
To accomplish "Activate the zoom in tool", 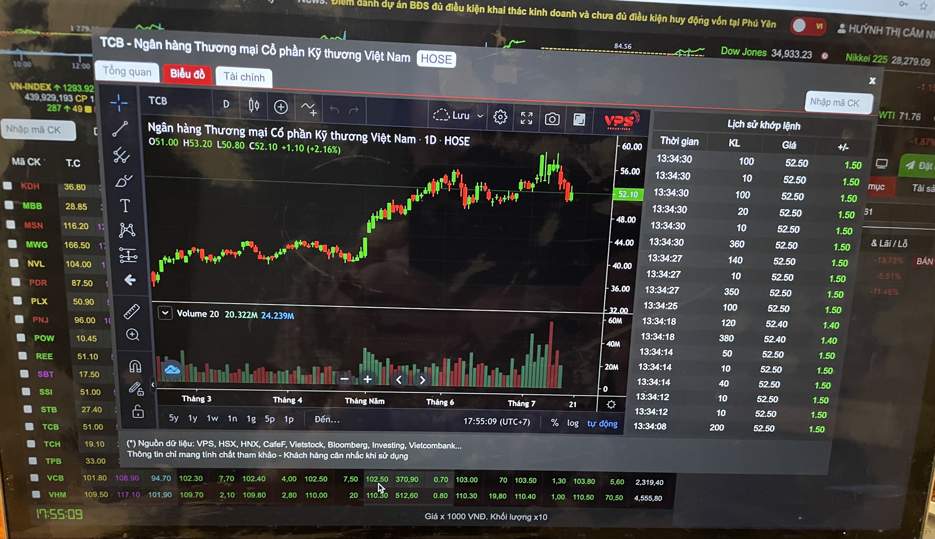I will (x=133, y=334).
